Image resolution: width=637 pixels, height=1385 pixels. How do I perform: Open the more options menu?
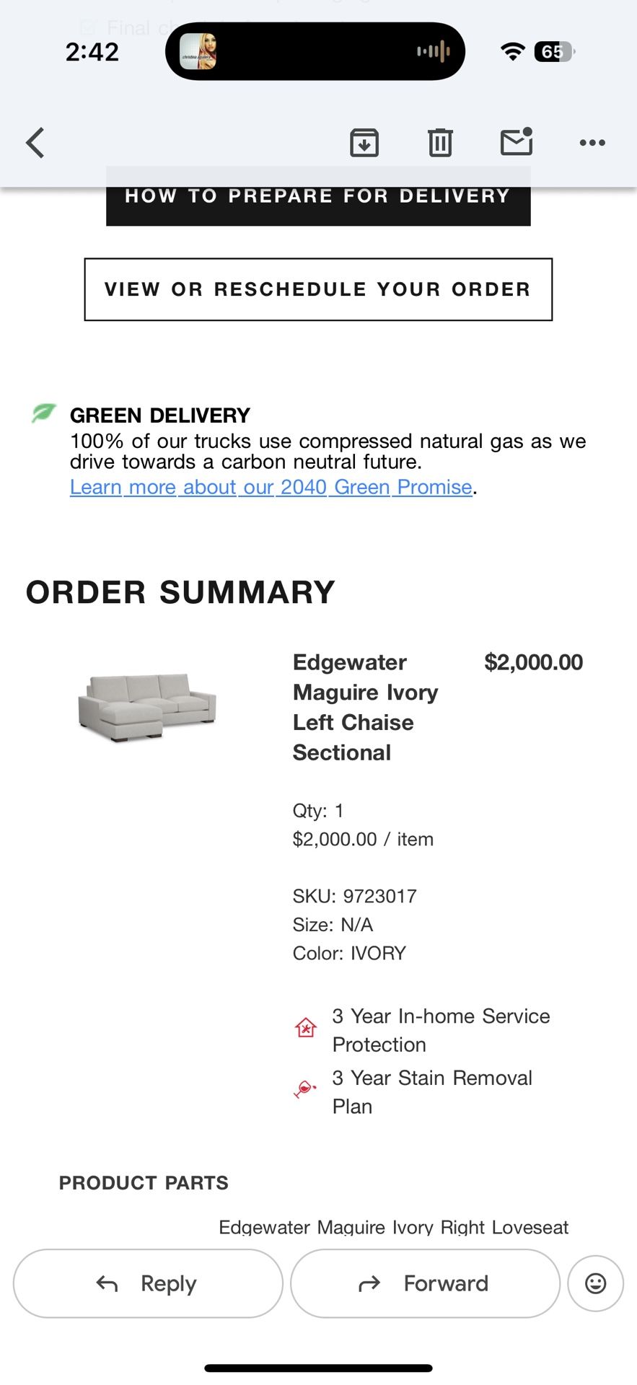(x=592, y=142)
